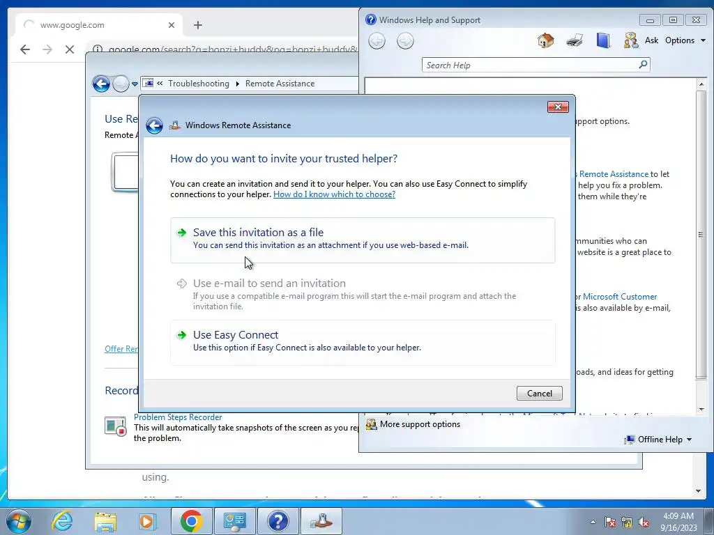Open Browse Help book icon

(603, 40)
